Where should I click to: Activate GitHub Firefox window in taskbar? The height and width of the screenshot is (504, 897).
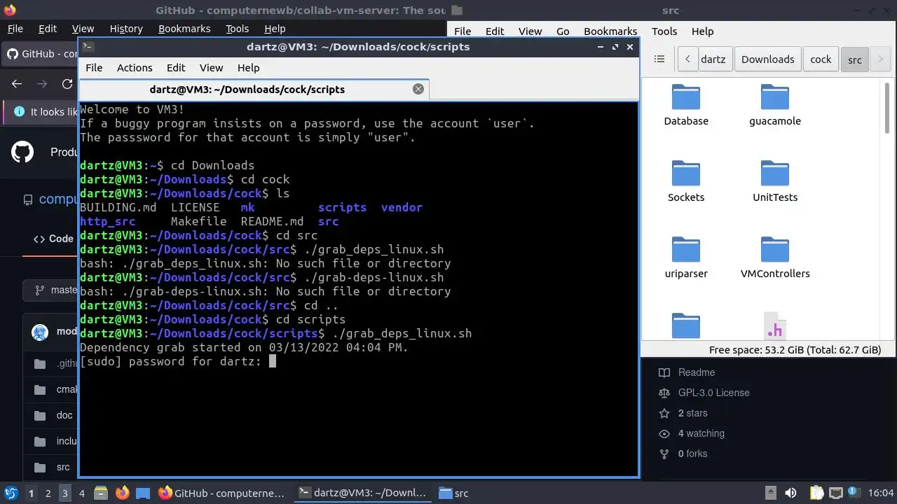point(222,493)
